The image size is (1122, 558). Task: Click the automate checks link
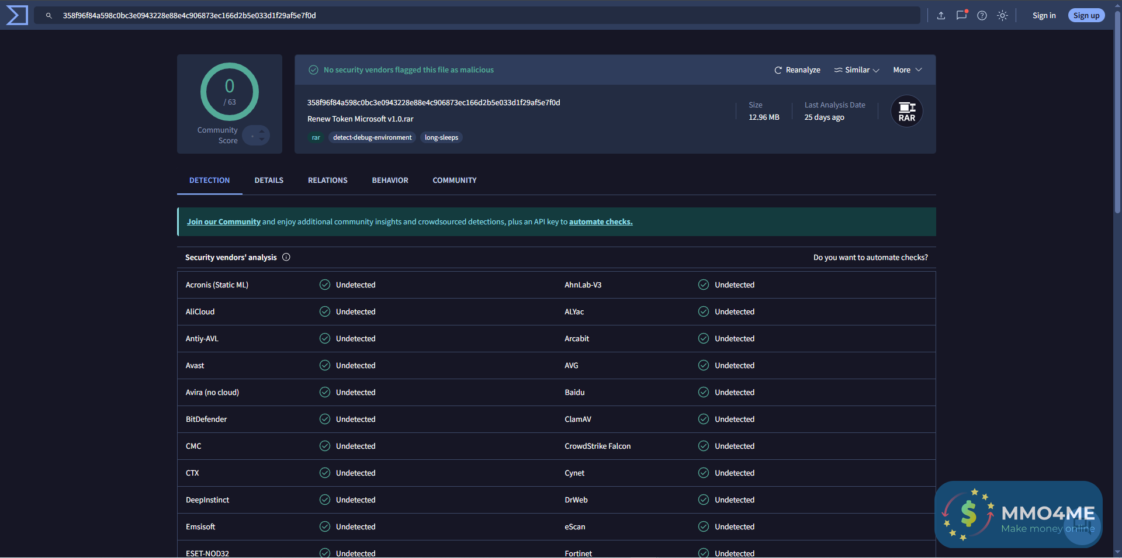point(600,221)
